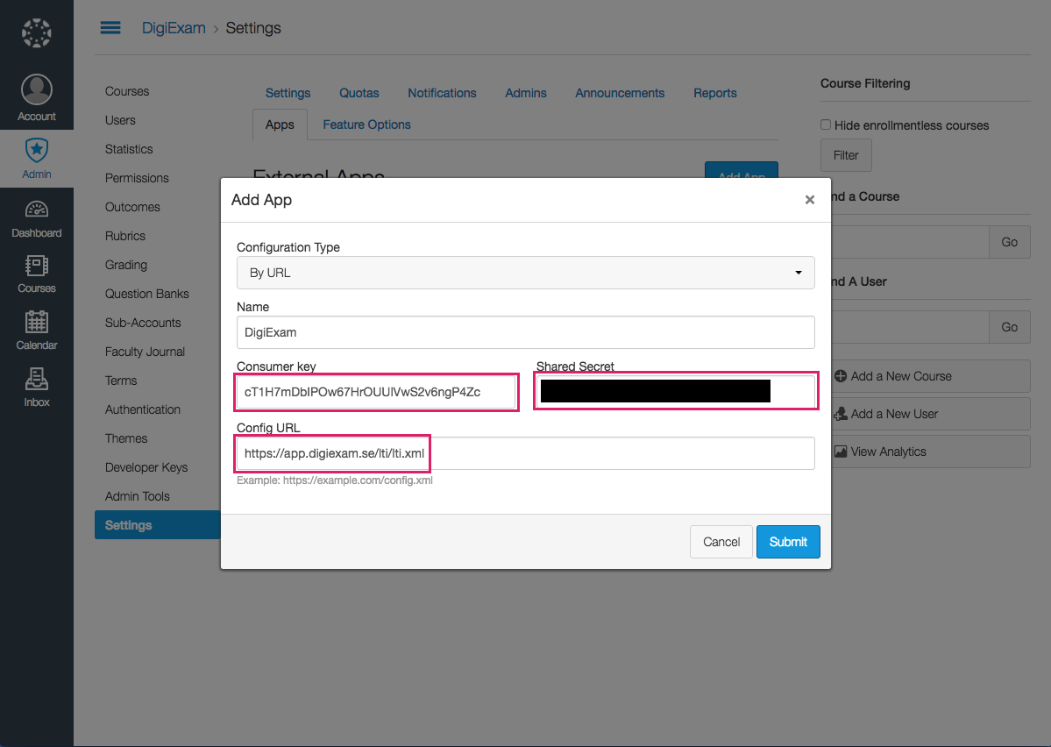Open the Courses book icon
This screenshot has height=747, width=1051.
[36, 266]
